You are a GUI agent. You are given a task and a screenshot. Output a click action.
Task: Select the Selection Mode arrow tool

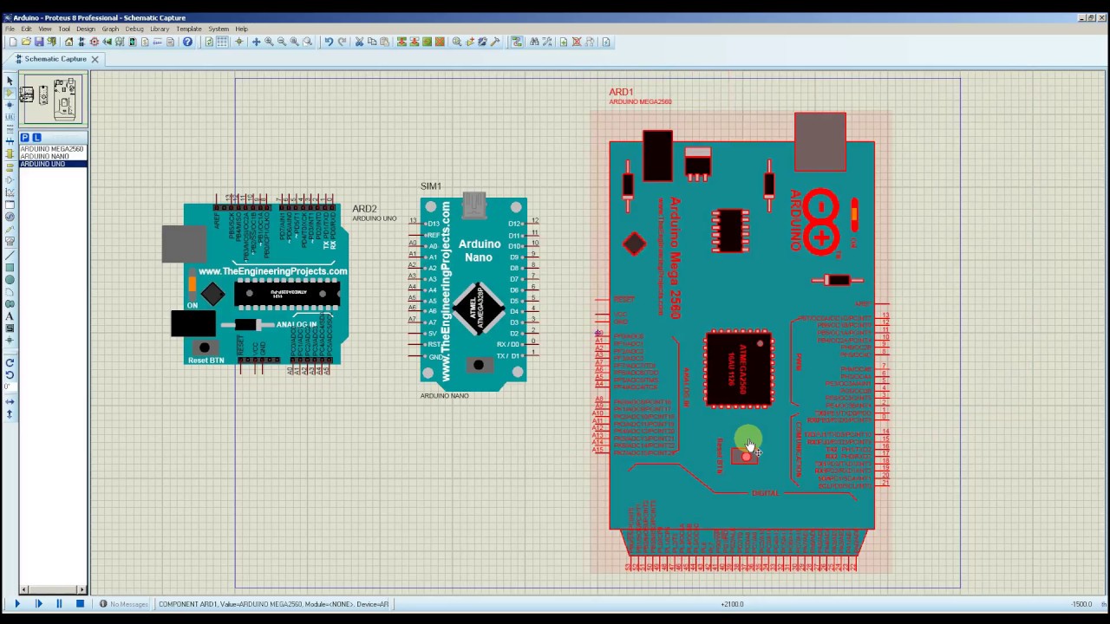(x=10, y=81)
